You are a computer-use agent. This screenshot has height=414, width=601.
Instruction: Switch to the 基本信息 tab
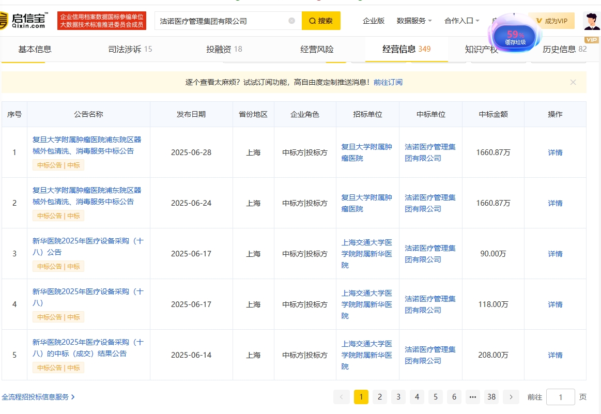tap(35, 49)
